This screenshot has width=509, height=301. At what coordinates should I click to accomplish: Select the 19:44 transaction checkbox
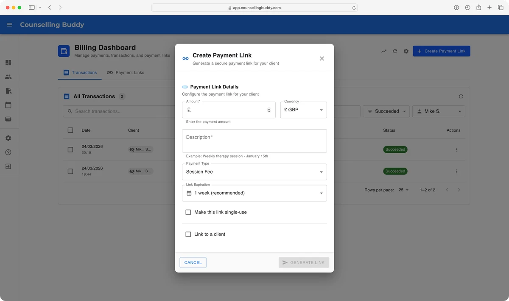[70, 171]
